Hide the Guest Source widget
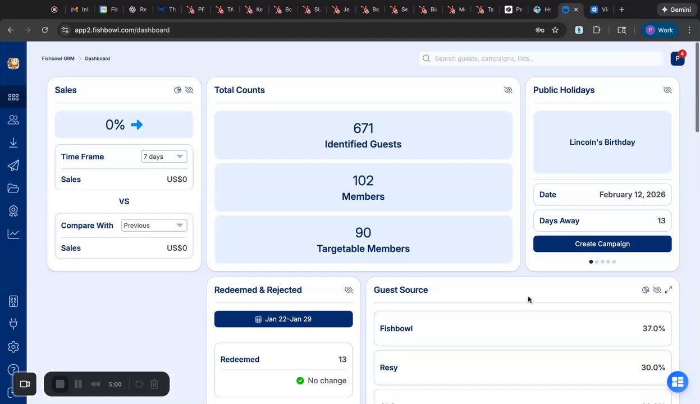 (657, 290)
